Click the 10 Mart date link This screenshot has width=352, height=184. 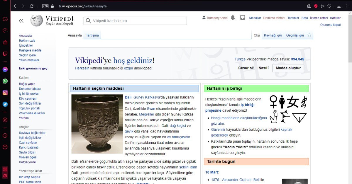[x=211, y=172]
